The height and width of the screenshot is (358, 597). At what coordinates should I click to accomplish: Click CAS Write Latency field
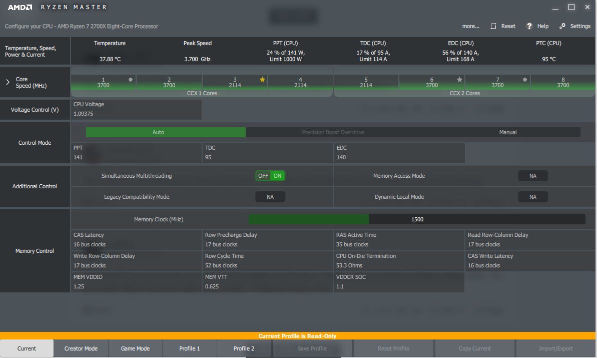(530, 261)
